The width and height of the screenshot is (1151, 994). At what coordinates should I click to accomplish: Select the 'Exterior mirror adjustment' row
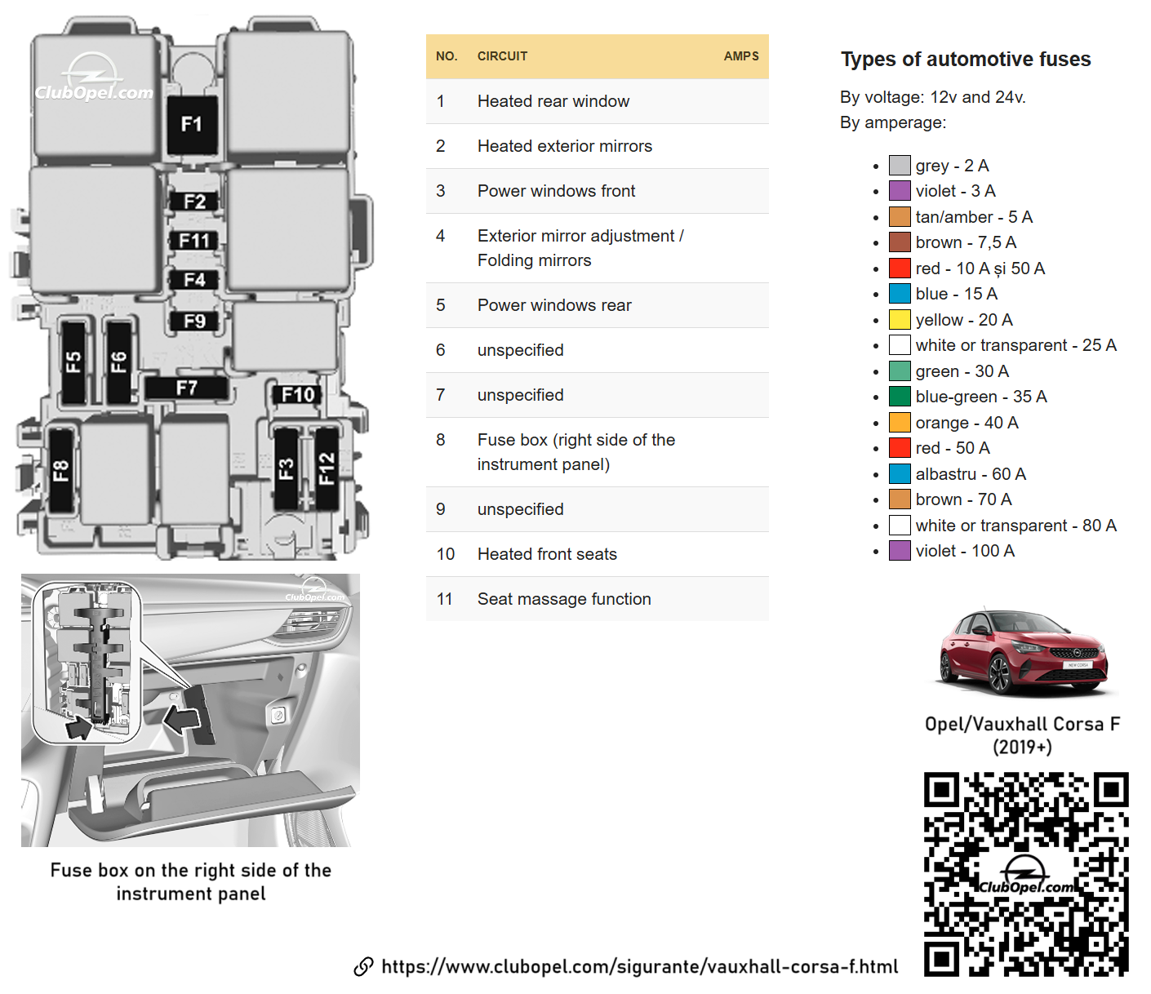pos(598,248)
